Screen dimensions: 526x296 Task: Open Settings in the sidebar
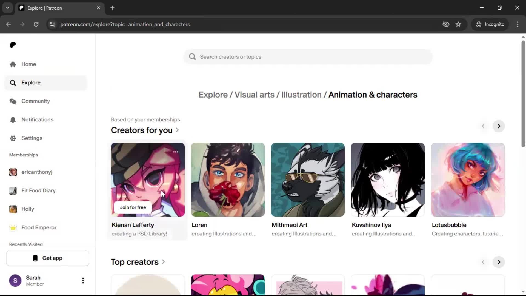click(x=45, y=138)
